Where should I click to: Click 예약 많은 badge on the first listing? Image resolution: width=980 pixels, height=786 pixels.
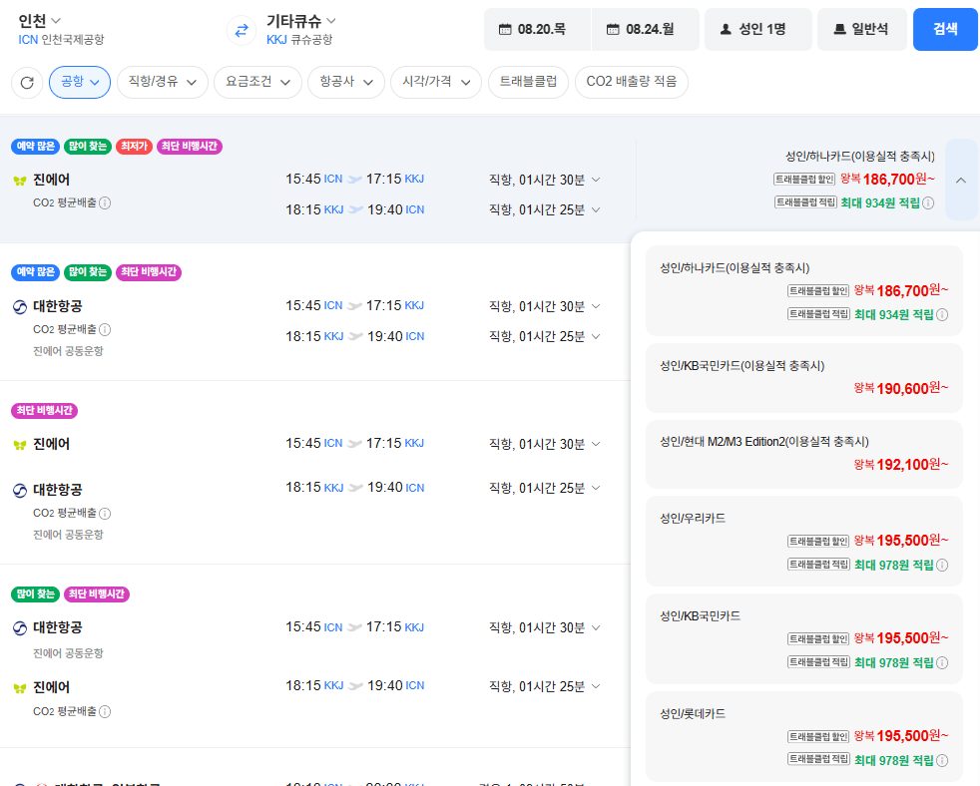pyautogui.click(x=36, y=147)
